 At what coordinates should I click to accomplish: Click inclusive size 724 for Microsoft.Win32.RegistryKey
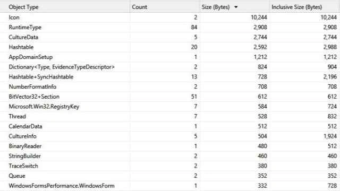coord(332,107)
